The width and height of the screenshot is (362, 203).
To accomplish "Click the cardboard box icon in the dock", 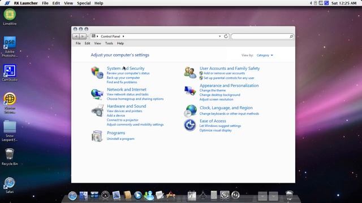I will click(127, 195).
